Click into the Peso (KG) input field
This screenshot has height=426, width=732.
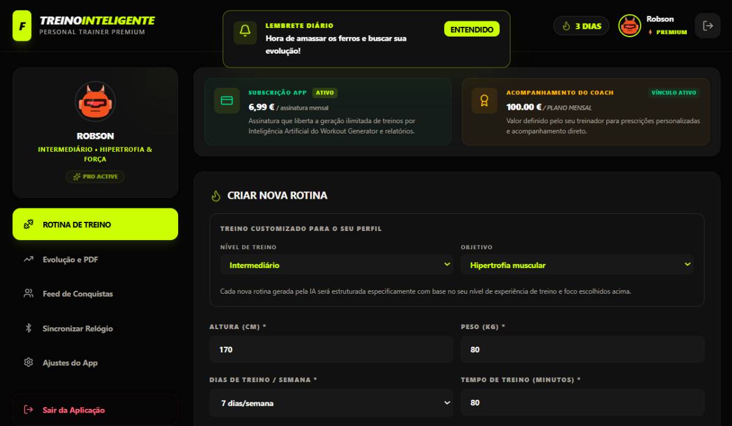[x=583, y=349]
